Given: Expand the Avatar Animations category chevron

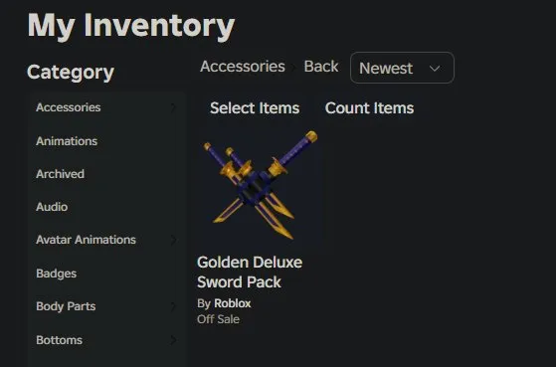Looking at the screenshot, I should [173, 240].
